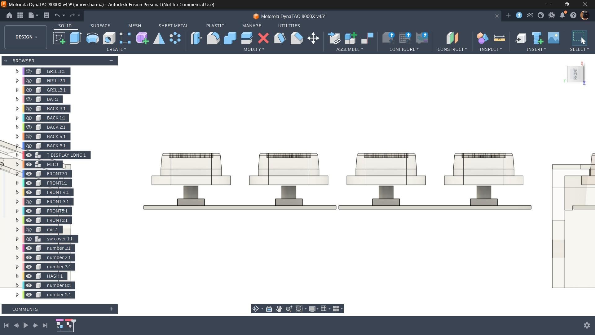
Task: Show the GRILL1:1 component
Action: click(x=29, y=71)
